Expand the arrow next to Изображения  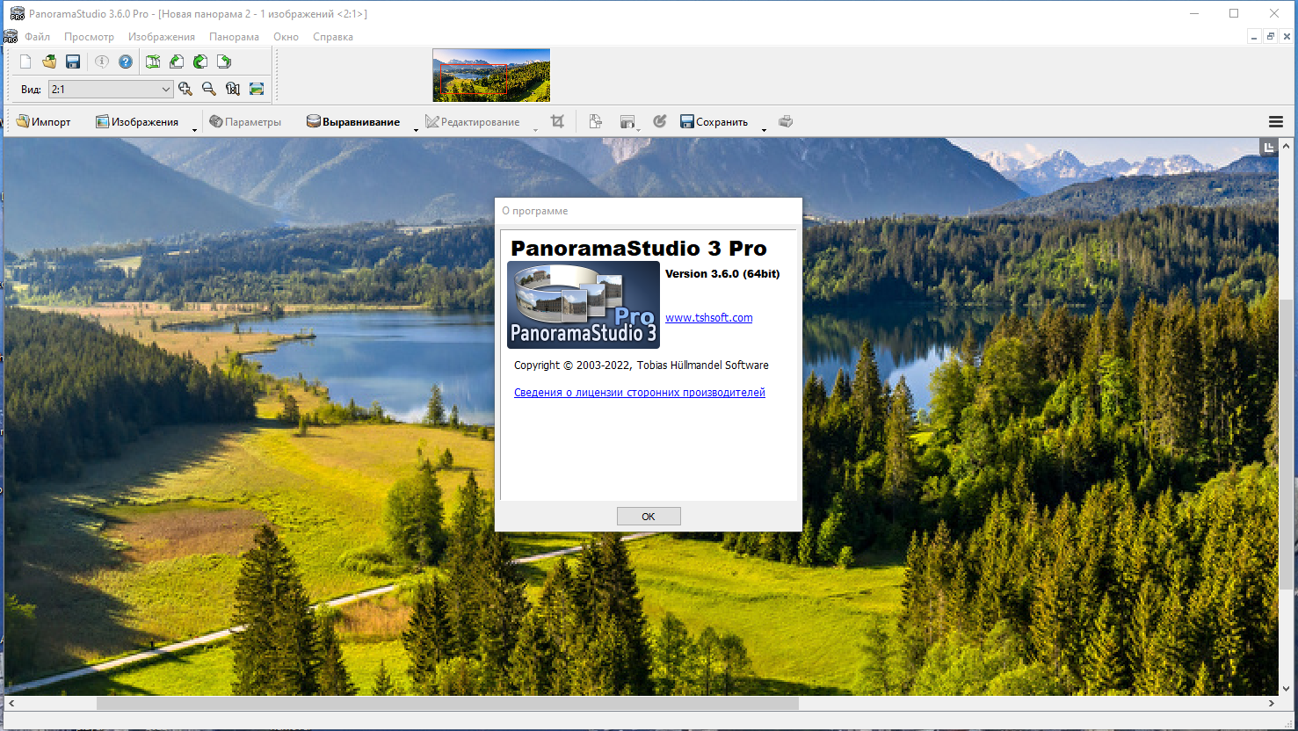click(194, 129)
